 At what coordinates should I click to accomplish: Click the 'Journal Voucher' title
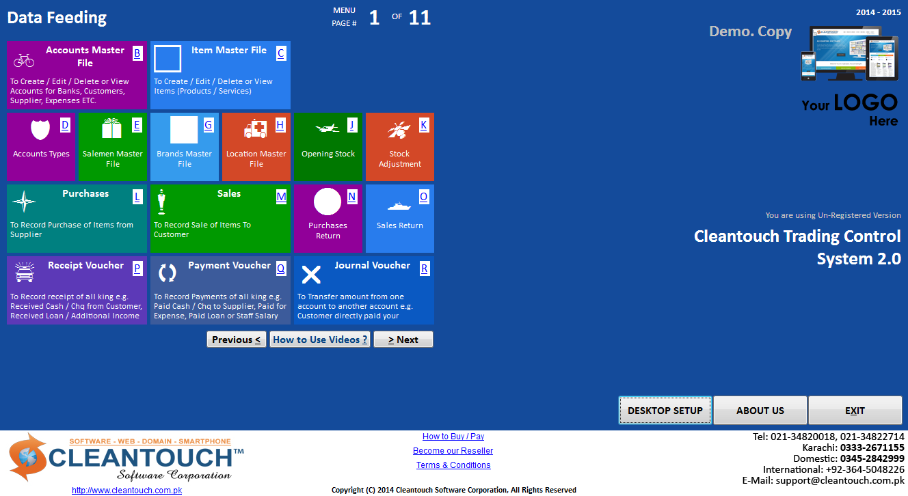pyautogui.click(x=373, y=265)
